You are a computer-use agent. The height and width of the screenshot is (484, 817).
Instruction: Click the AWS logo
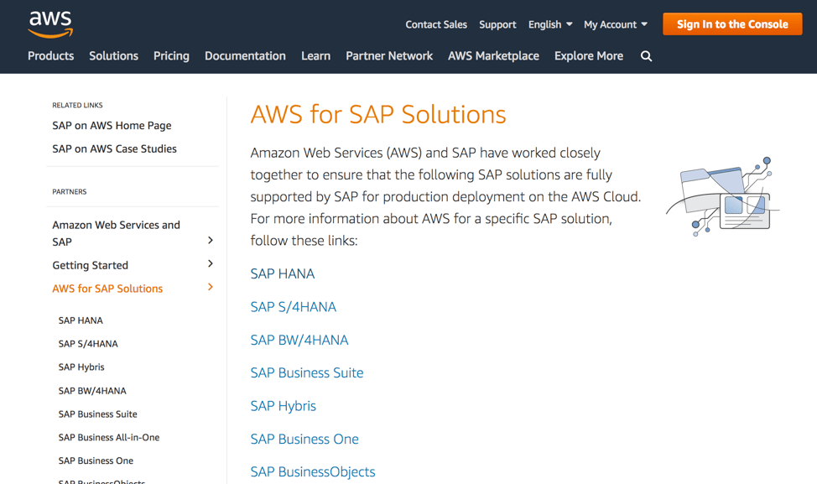50,24
